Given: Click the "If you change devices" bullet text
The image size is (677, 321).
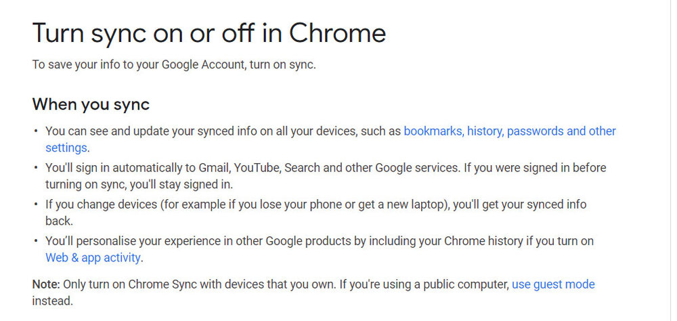Looking at the screenshot, I should point(316,204).
